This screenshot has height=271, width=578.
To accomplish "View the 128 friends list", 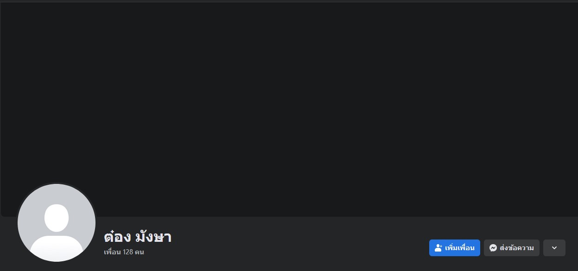I will click(x=124, y=252).
